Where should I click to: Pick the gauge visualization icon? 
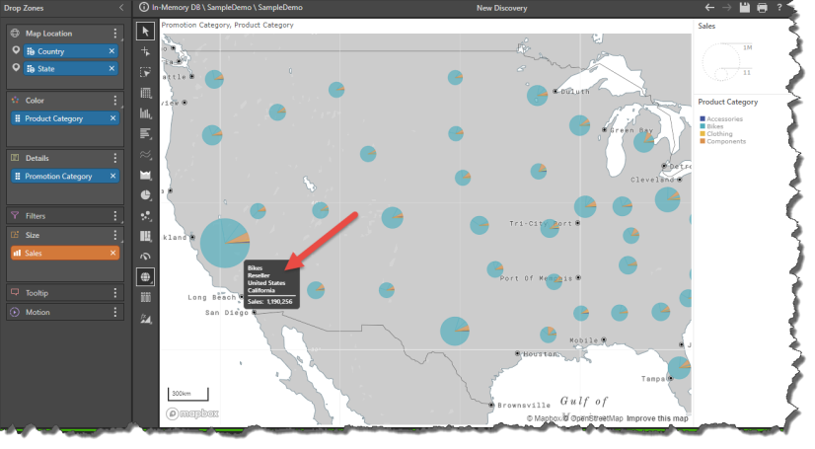tap(145, 257)
